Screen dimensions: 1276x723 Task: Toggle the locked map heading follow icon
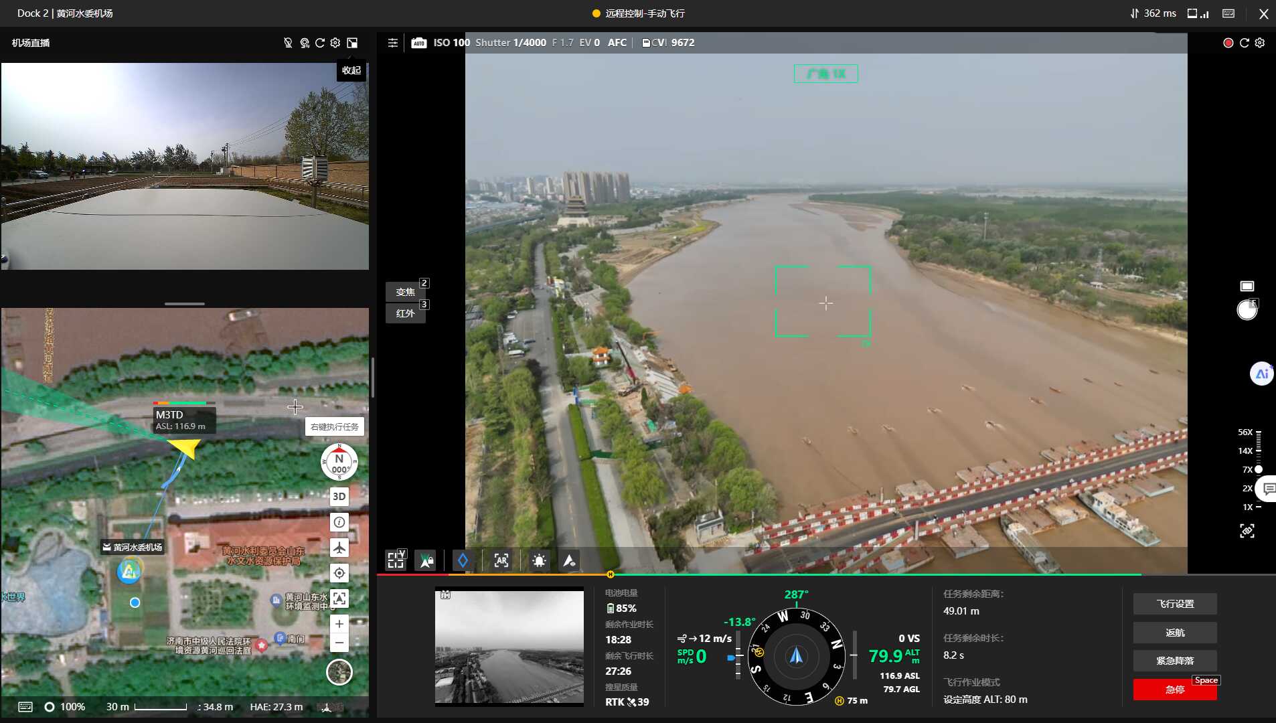pos(425,561)
